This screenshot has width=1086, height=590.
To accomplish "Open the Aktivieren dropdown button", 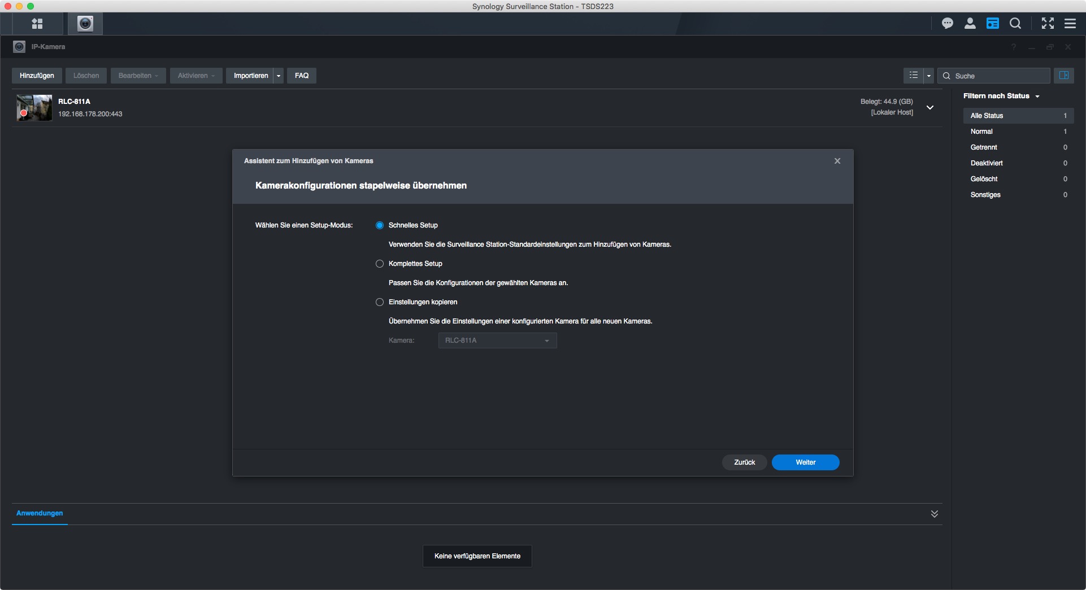I will click(196, 76).
